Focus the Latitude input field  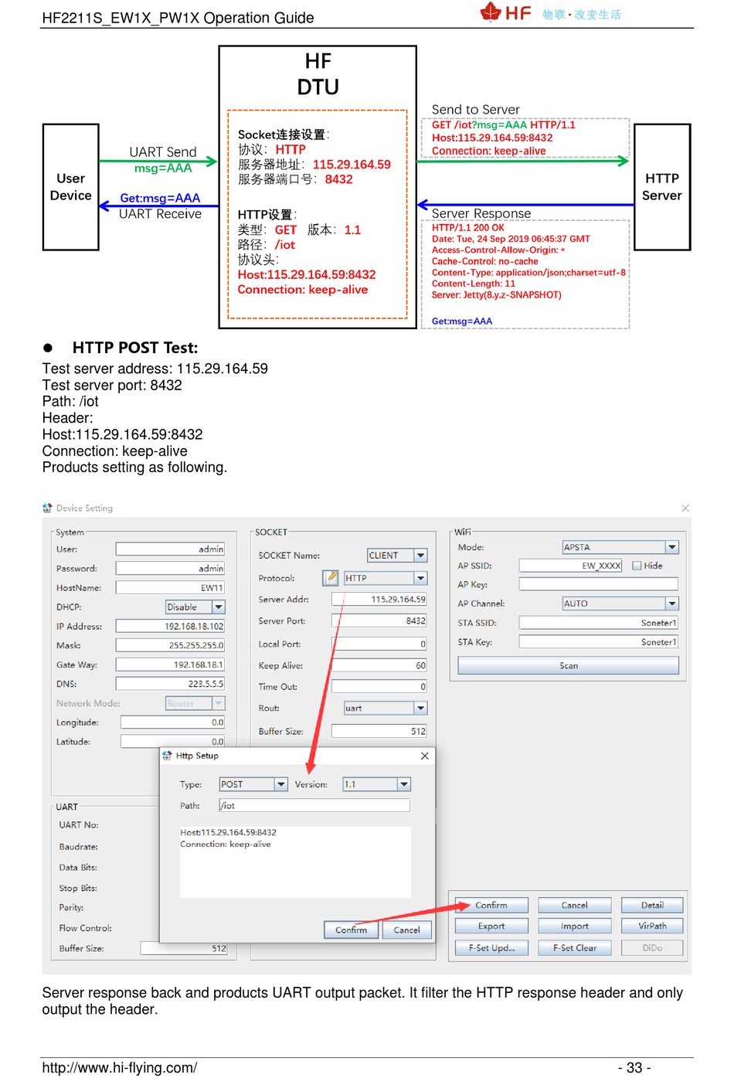point(172,742)
